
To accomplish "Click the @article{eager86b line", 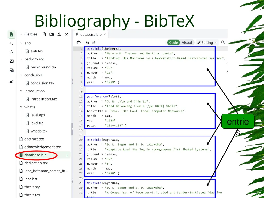I will tap(103, 183).
